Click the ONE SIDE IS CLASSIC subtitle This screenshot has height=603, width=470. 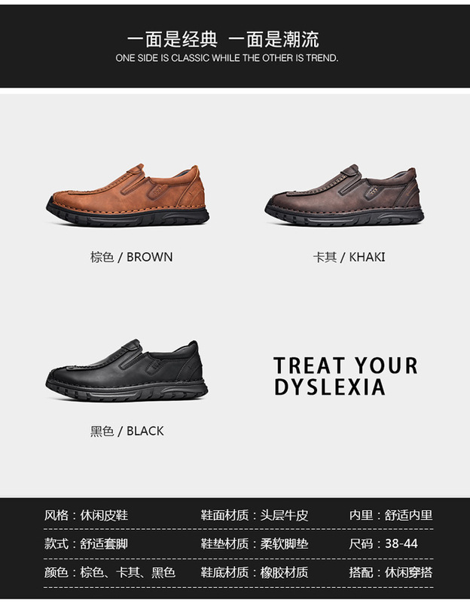click(x=227, y=58)
